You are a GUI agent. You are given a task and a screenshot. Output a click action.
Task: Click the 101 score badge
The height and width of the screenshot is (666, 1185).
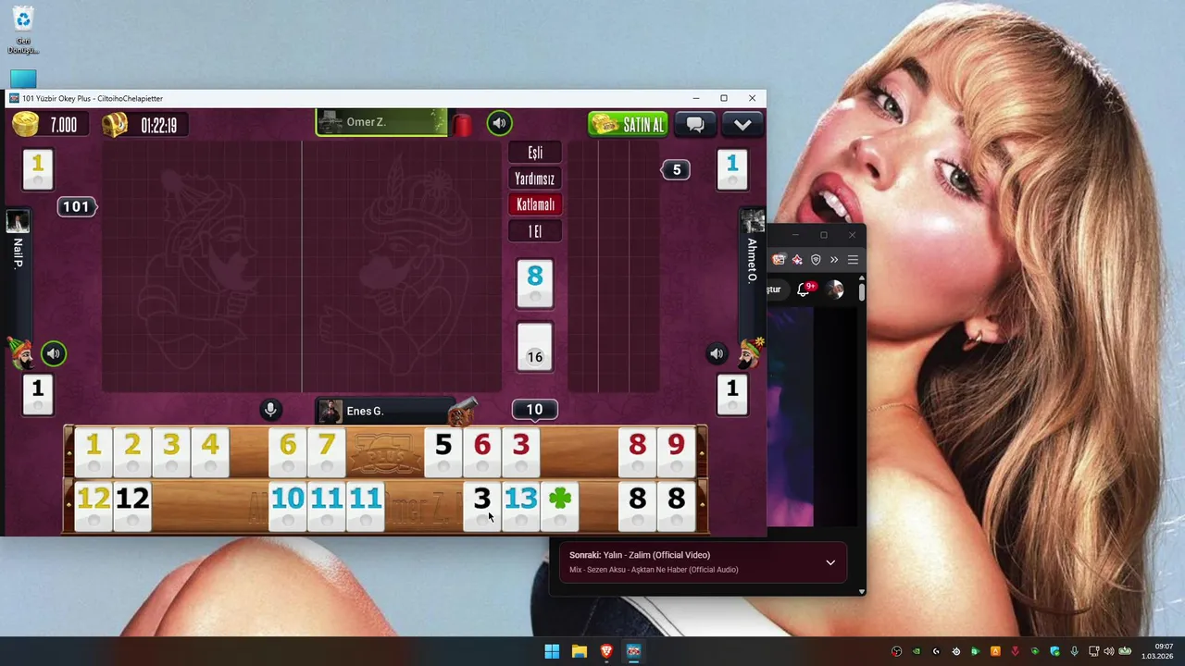click(76, 206)
